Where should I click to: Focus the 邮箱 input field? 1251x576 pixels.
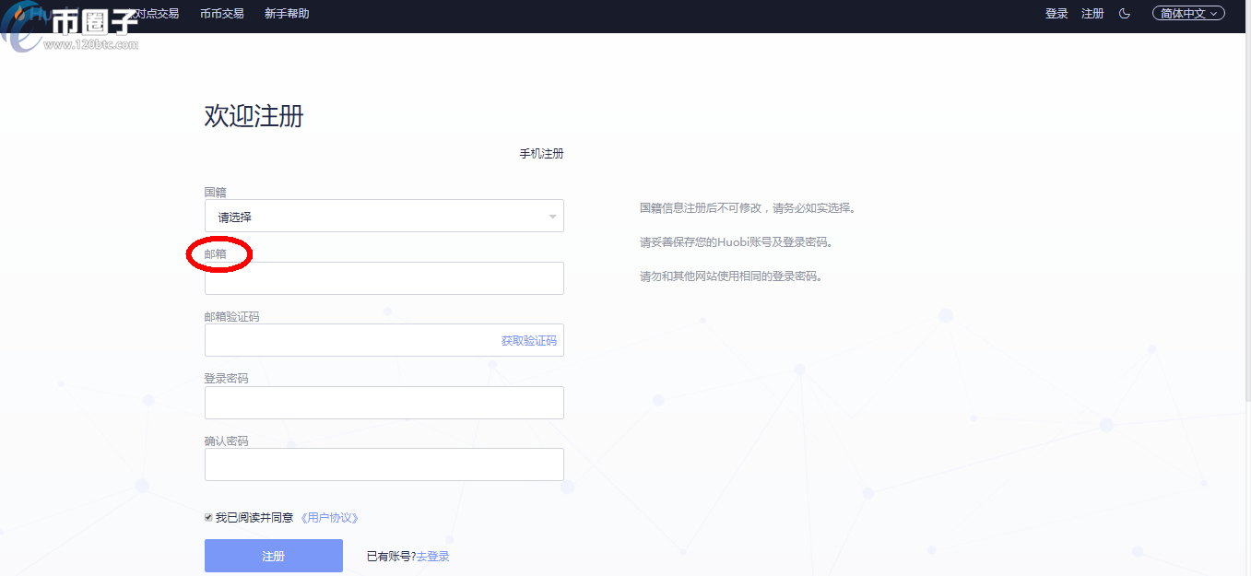(x=384, y=278)
